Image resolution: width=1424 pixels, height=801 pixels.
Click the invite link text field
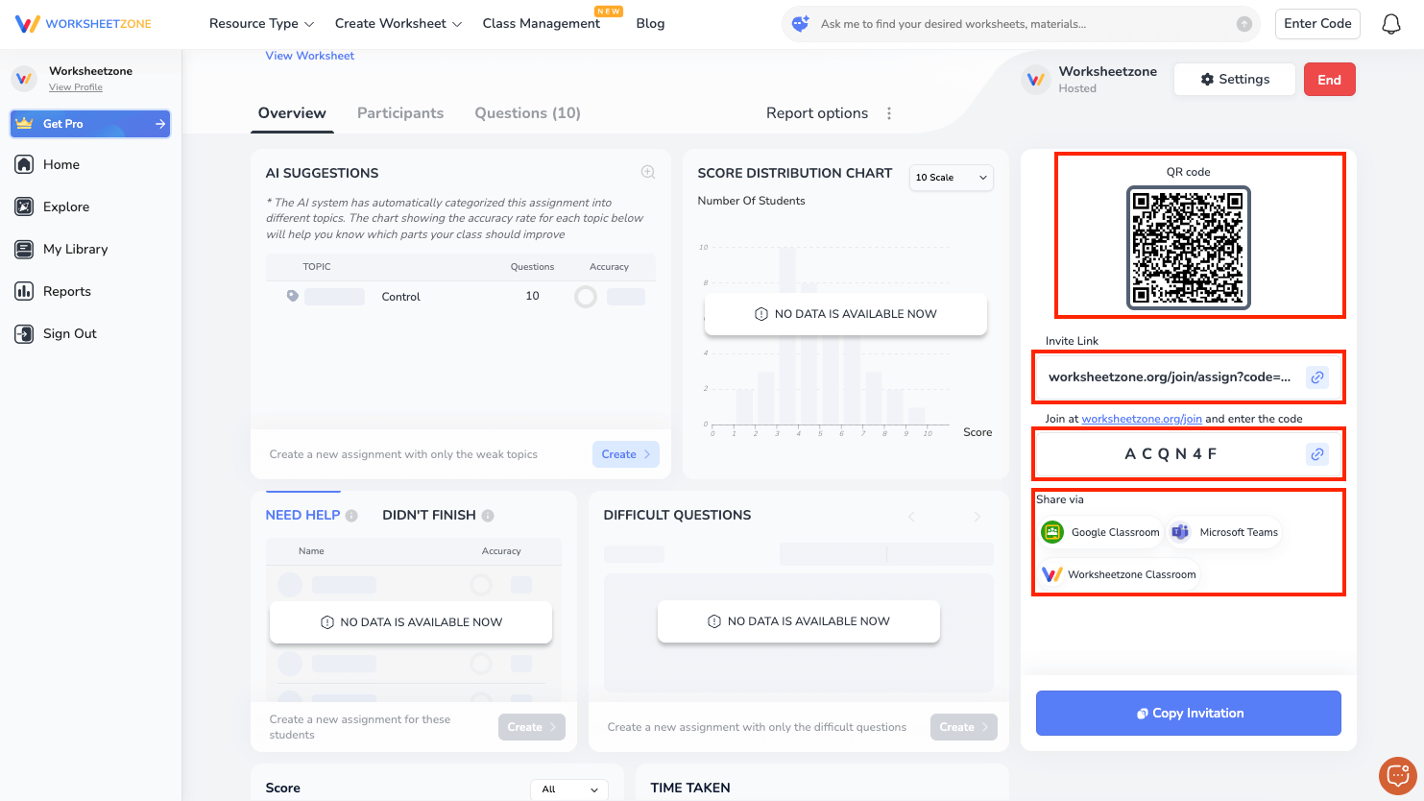pyautogui.click(x=1189, y=377)
